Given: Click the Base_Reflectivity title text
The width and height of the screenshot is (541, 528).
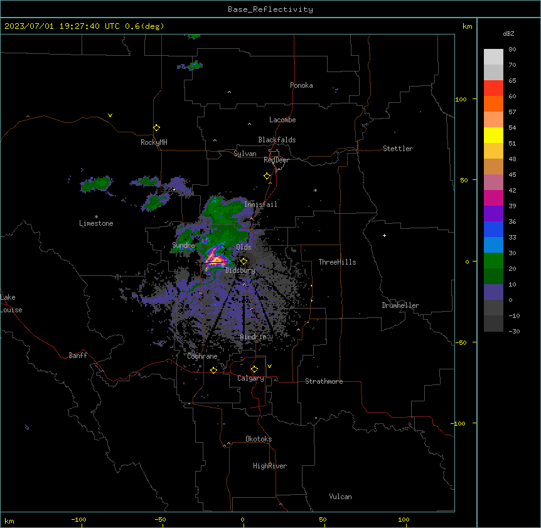Looking at the screenshot, I should pyautogui.click(x=270, y=9).
